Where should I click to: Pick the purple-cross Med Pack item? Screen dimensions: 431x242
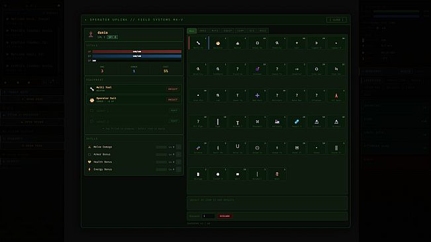[x=258, y=95]
